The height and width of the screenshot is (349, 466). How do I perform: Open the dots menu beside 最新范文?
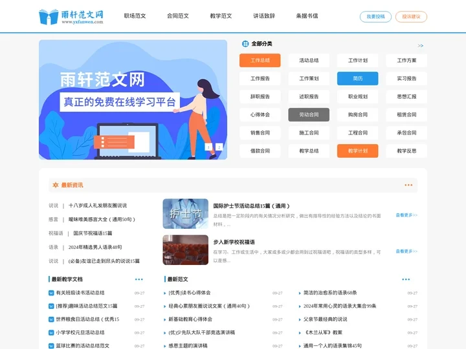coord(406,279)
